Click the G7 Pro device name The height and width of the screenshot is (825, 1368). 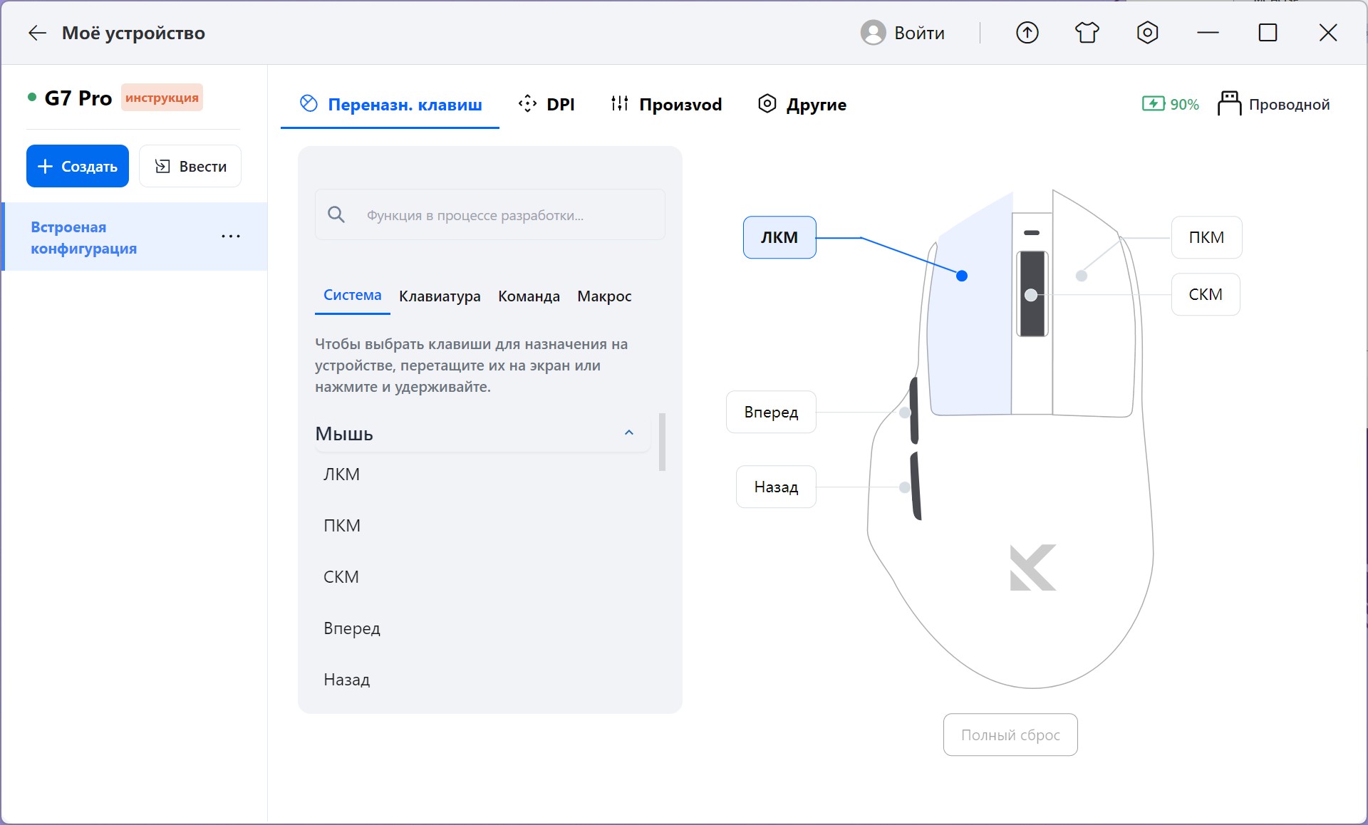(78, 98)
